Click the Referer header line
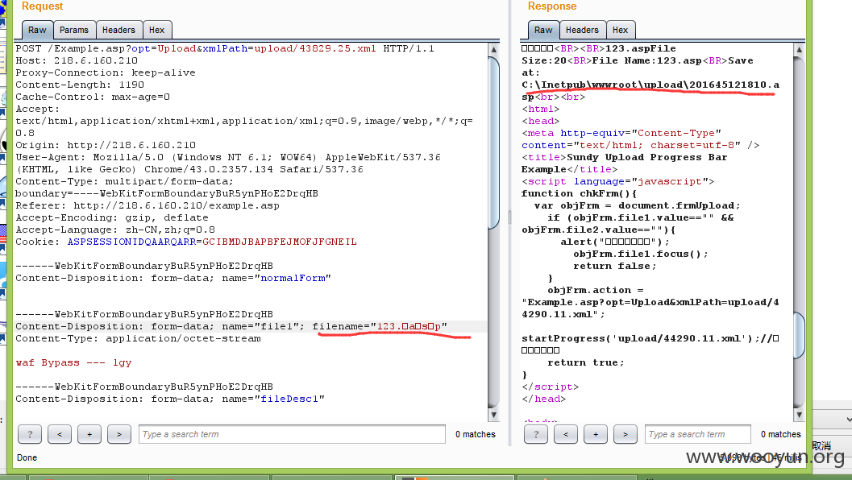Screen dimensions: 852x480 click(x=148, y=206)
